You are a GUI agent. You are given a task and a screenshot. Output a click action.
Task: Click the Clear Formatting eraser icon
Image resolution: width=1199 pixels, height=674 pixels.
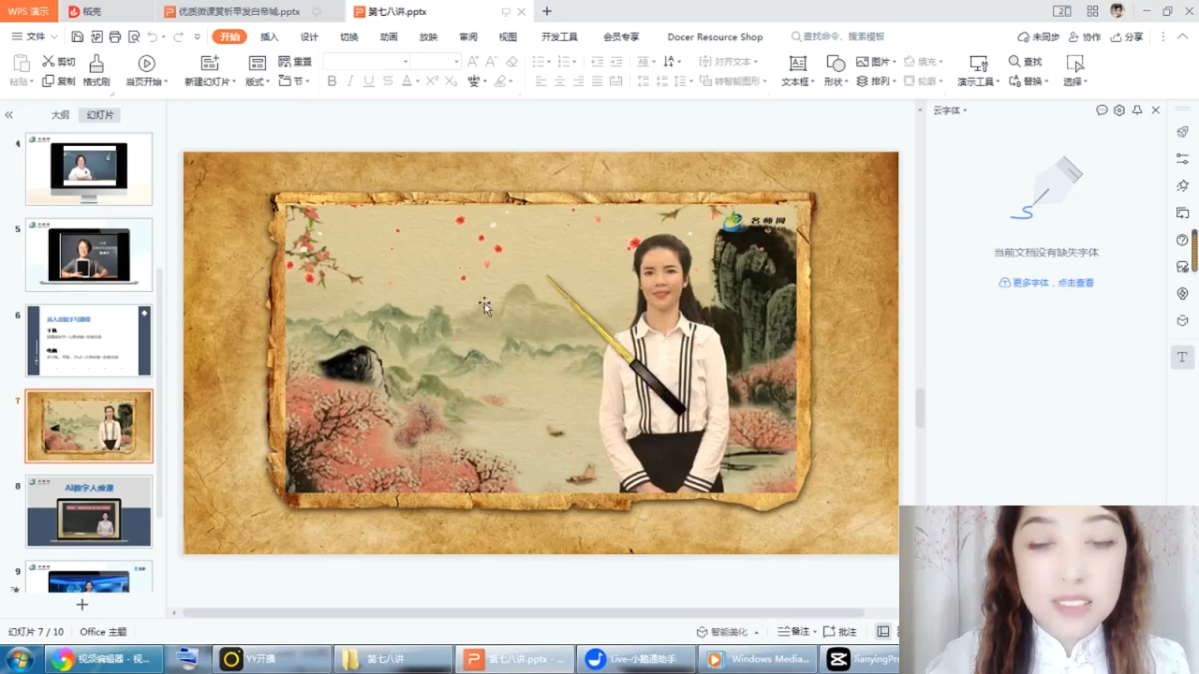(511, 62)
